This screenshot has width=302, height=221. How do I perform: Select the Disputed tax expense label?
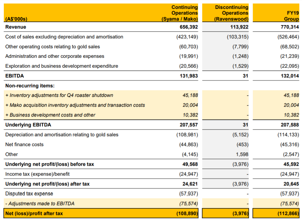pos(29,194)
